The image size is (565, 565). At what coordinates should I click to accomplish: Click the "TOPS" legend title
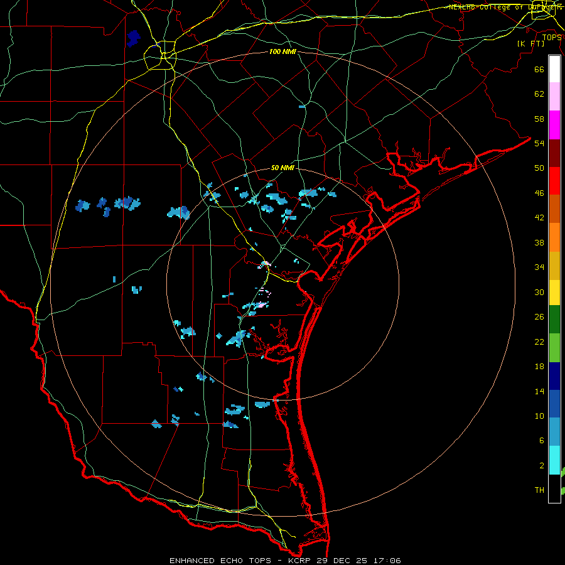coord(552,38)
